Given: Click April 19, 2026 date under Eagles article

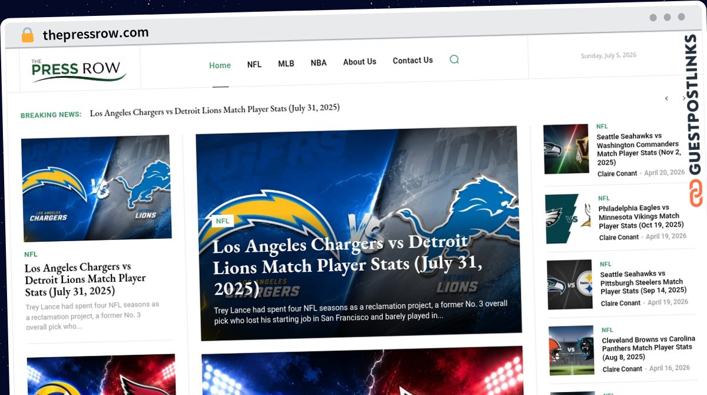Looking at the screenshot, I should (666, 236).
